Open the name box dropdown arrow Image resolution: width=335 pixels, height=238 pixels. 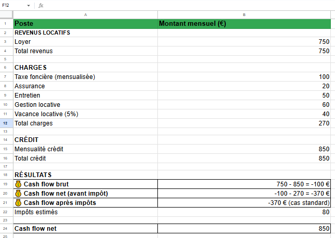[x=28, y=5]
